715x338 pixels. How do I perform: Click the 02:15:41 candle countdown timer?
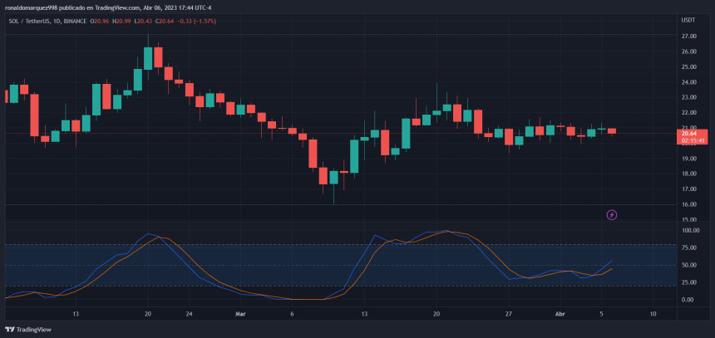pos(688,140)
